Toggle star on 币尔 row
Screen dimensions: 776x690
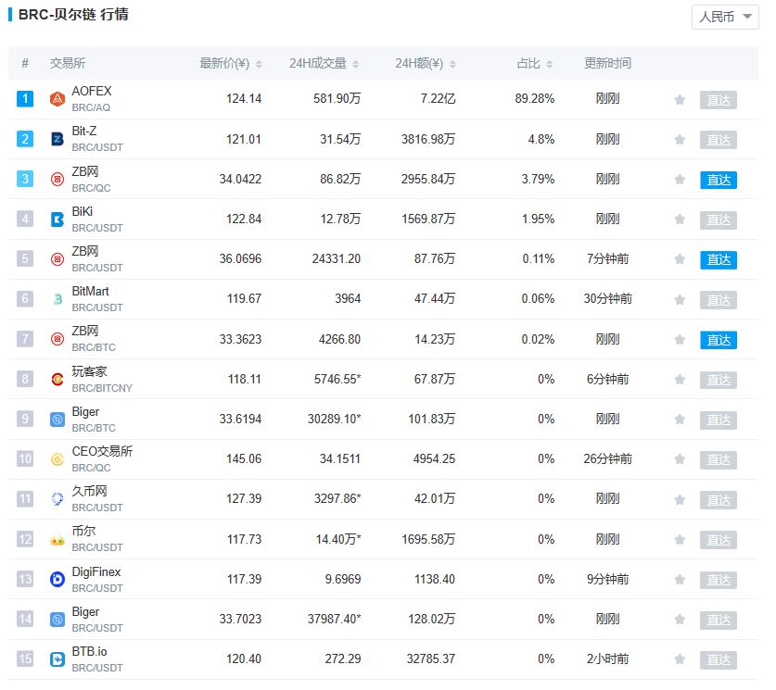pos(680,540)
